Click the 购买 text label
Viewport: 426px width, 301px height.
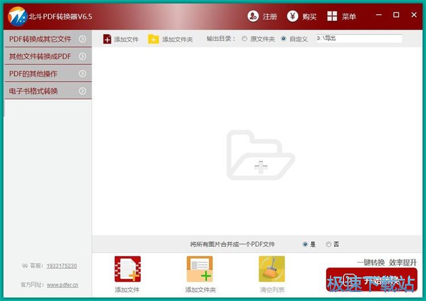tap(310, 17)
